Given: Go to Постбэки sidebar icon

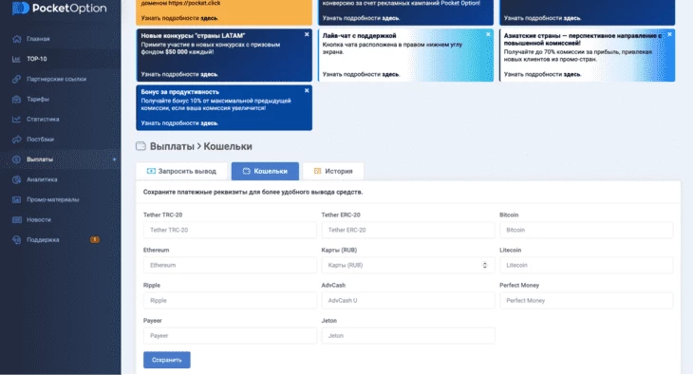Looking at the screenshot, I should coord(17,140).
